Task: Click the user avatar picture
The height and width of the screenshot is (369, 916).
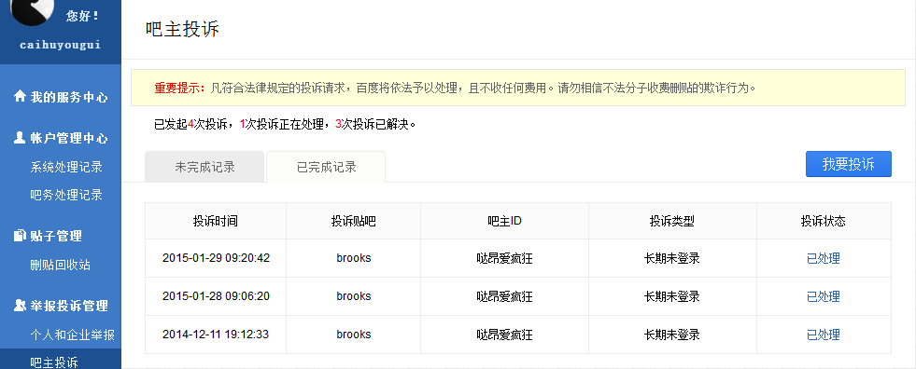Action: click(34, 10)
